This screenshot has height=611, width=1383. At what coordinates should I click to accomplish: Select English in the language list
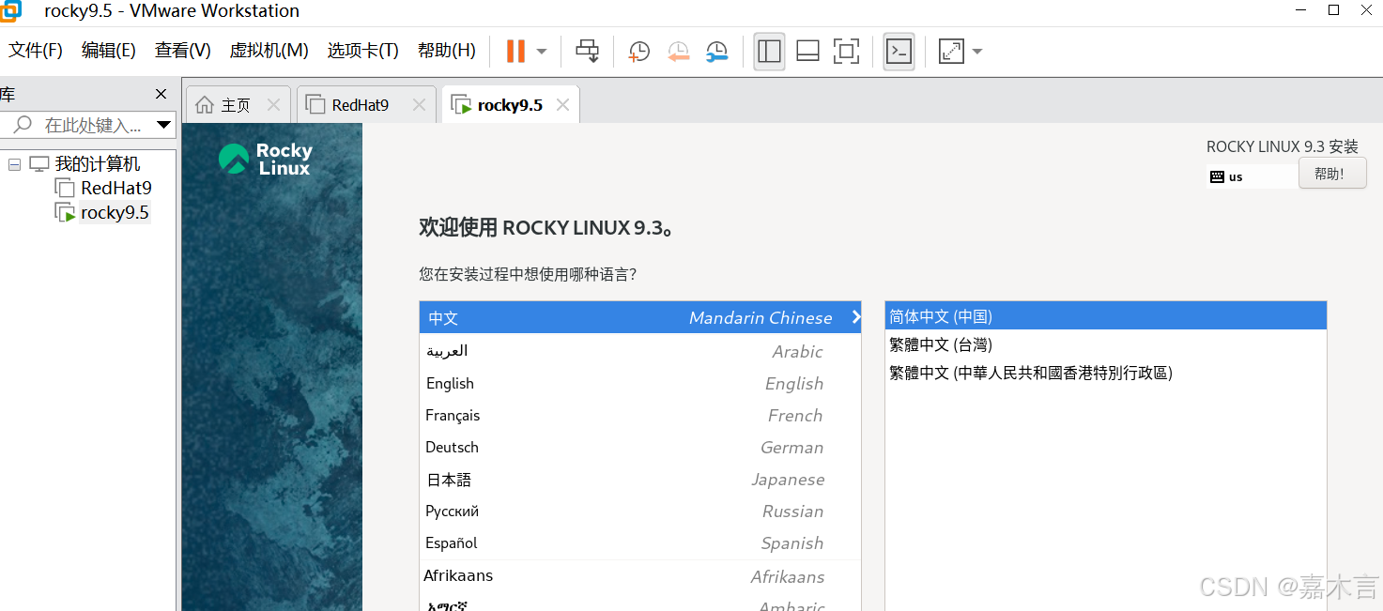[x=640, y=383]
